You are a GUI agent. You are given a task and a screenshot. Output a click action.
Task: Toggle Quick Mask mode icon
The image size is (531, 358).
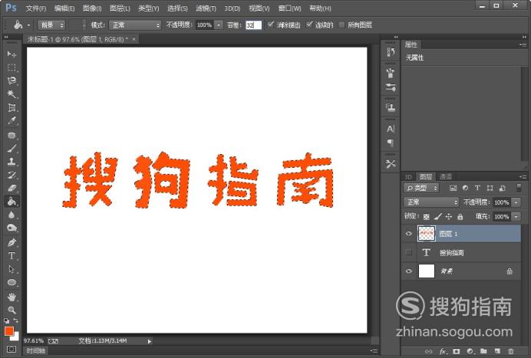[x=12, y=349]
